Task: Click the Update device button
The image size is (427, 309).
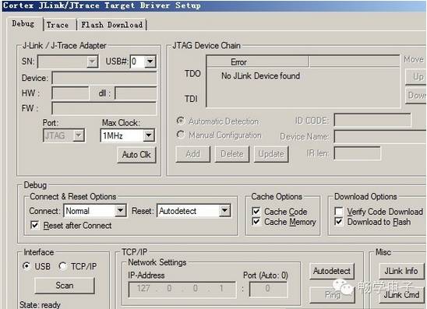Action: tap(271, 154)
